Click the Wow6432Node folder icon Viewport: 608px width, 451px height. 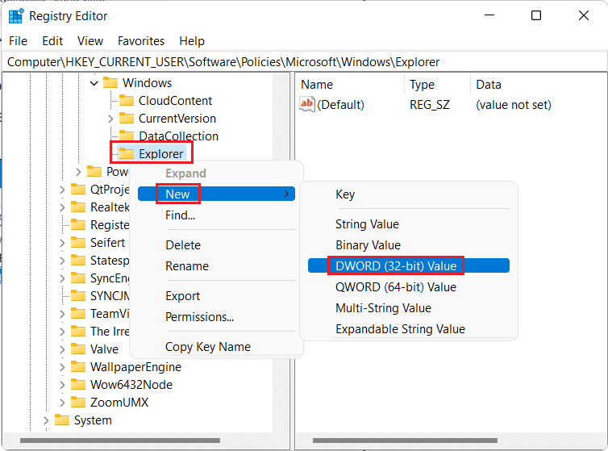pyautogui.click(x=78, y=384)
